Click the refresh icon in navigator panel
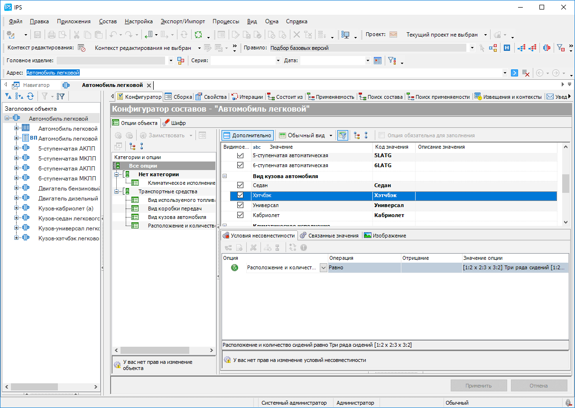The image size is (575, 408). point(30,96)
